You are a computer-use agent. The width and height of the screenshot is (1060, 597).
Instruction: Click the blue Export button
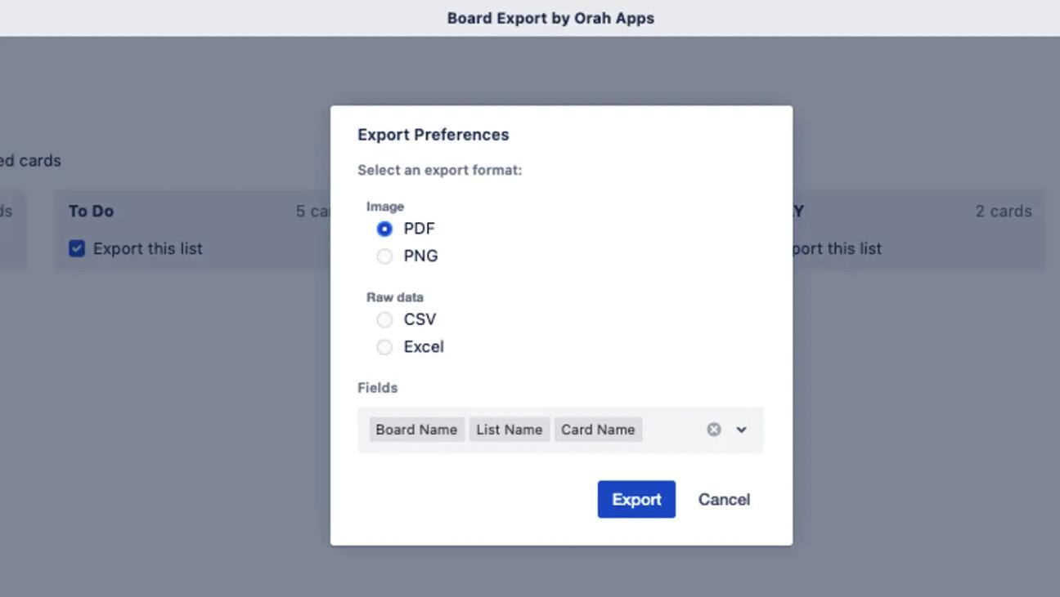636,499
